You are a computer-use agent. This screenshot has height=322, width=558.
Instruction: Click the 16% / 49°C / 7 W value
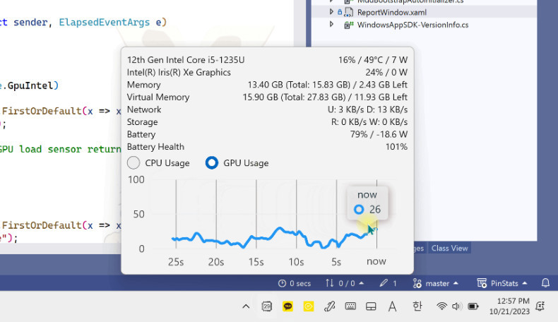pos(373,60)
